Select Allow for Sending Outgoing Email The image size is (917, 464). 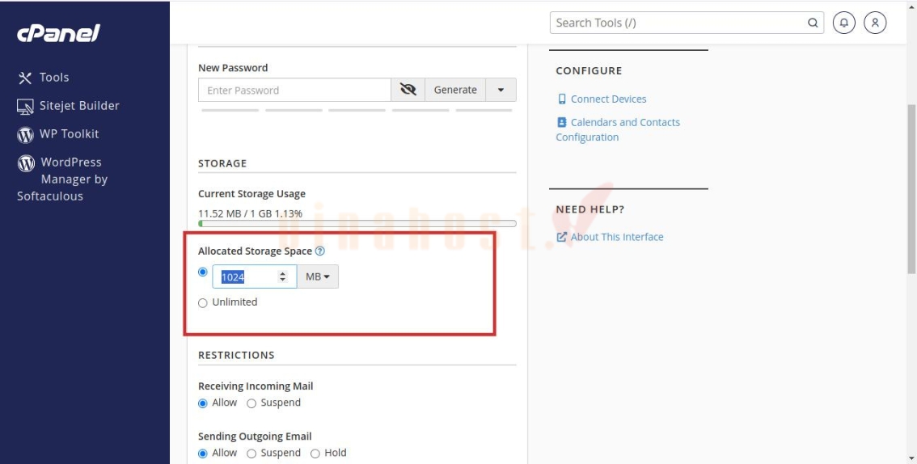[203, 453]
